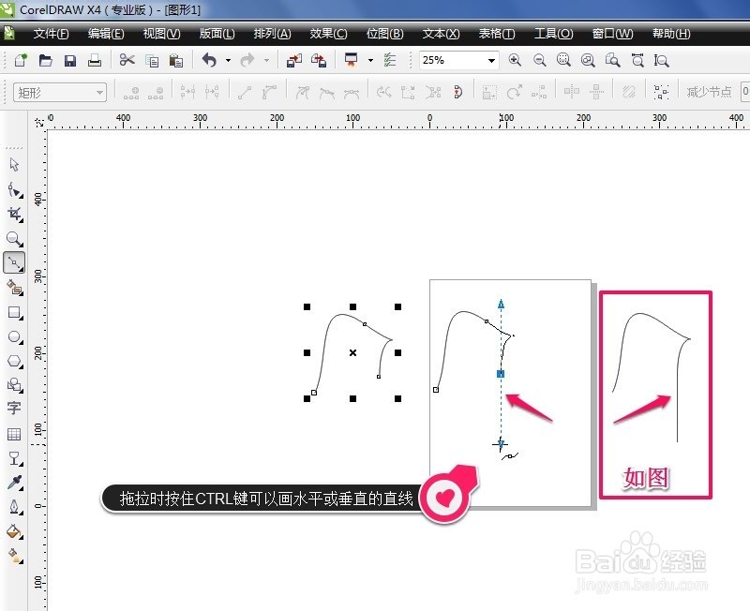Click the Zoom to page height icon
Viewport: 750px width, 611px height.
point(662,60)
